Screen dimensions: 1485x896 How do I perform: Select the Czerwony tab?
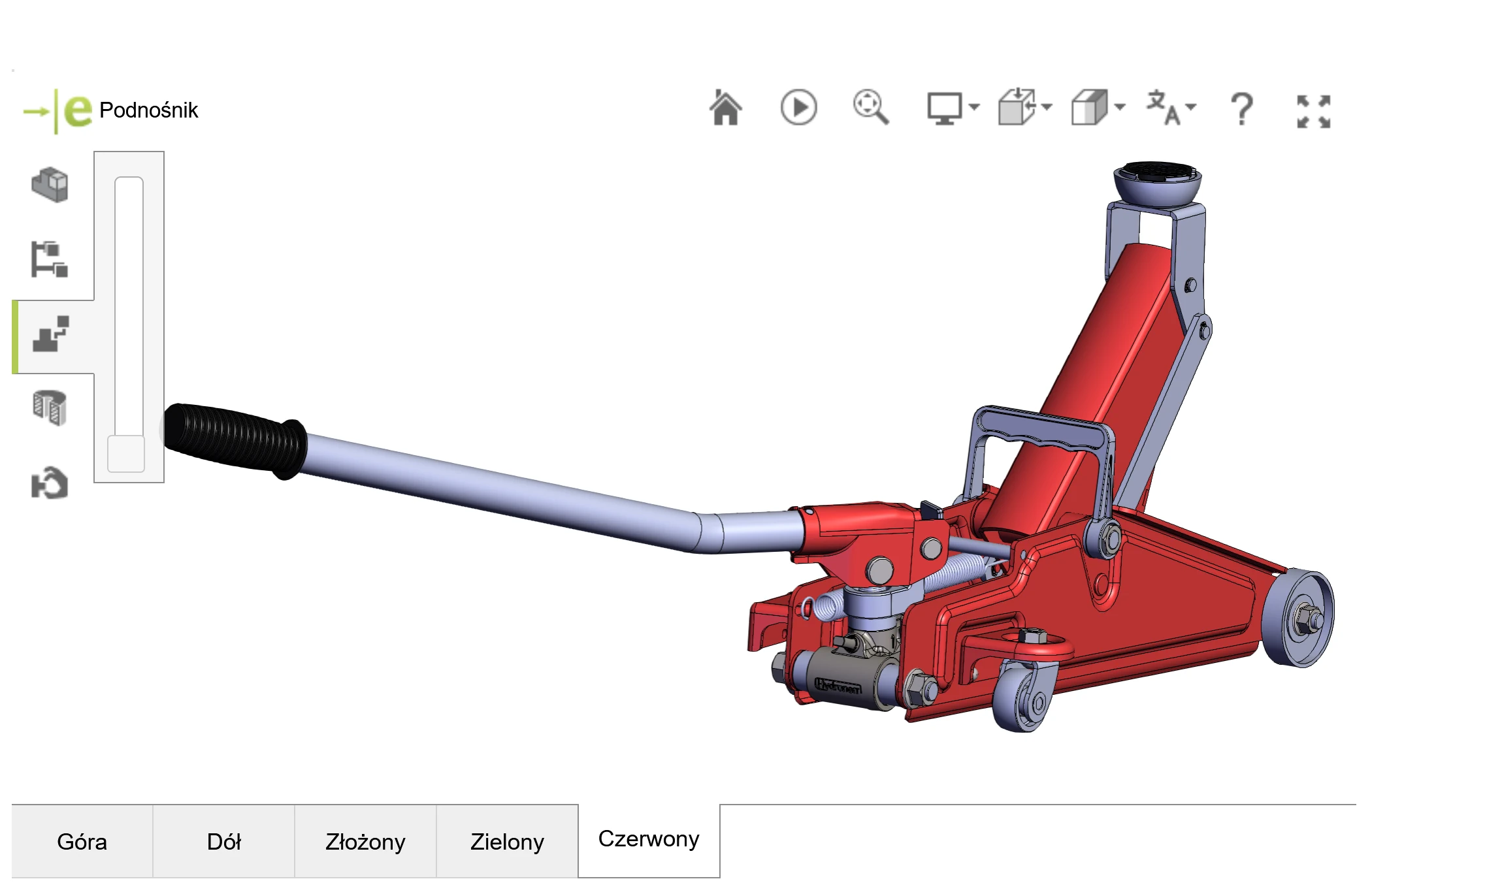649,839
